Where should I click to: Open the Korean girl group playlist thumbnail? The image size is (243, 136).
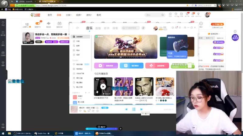point(124,86)
